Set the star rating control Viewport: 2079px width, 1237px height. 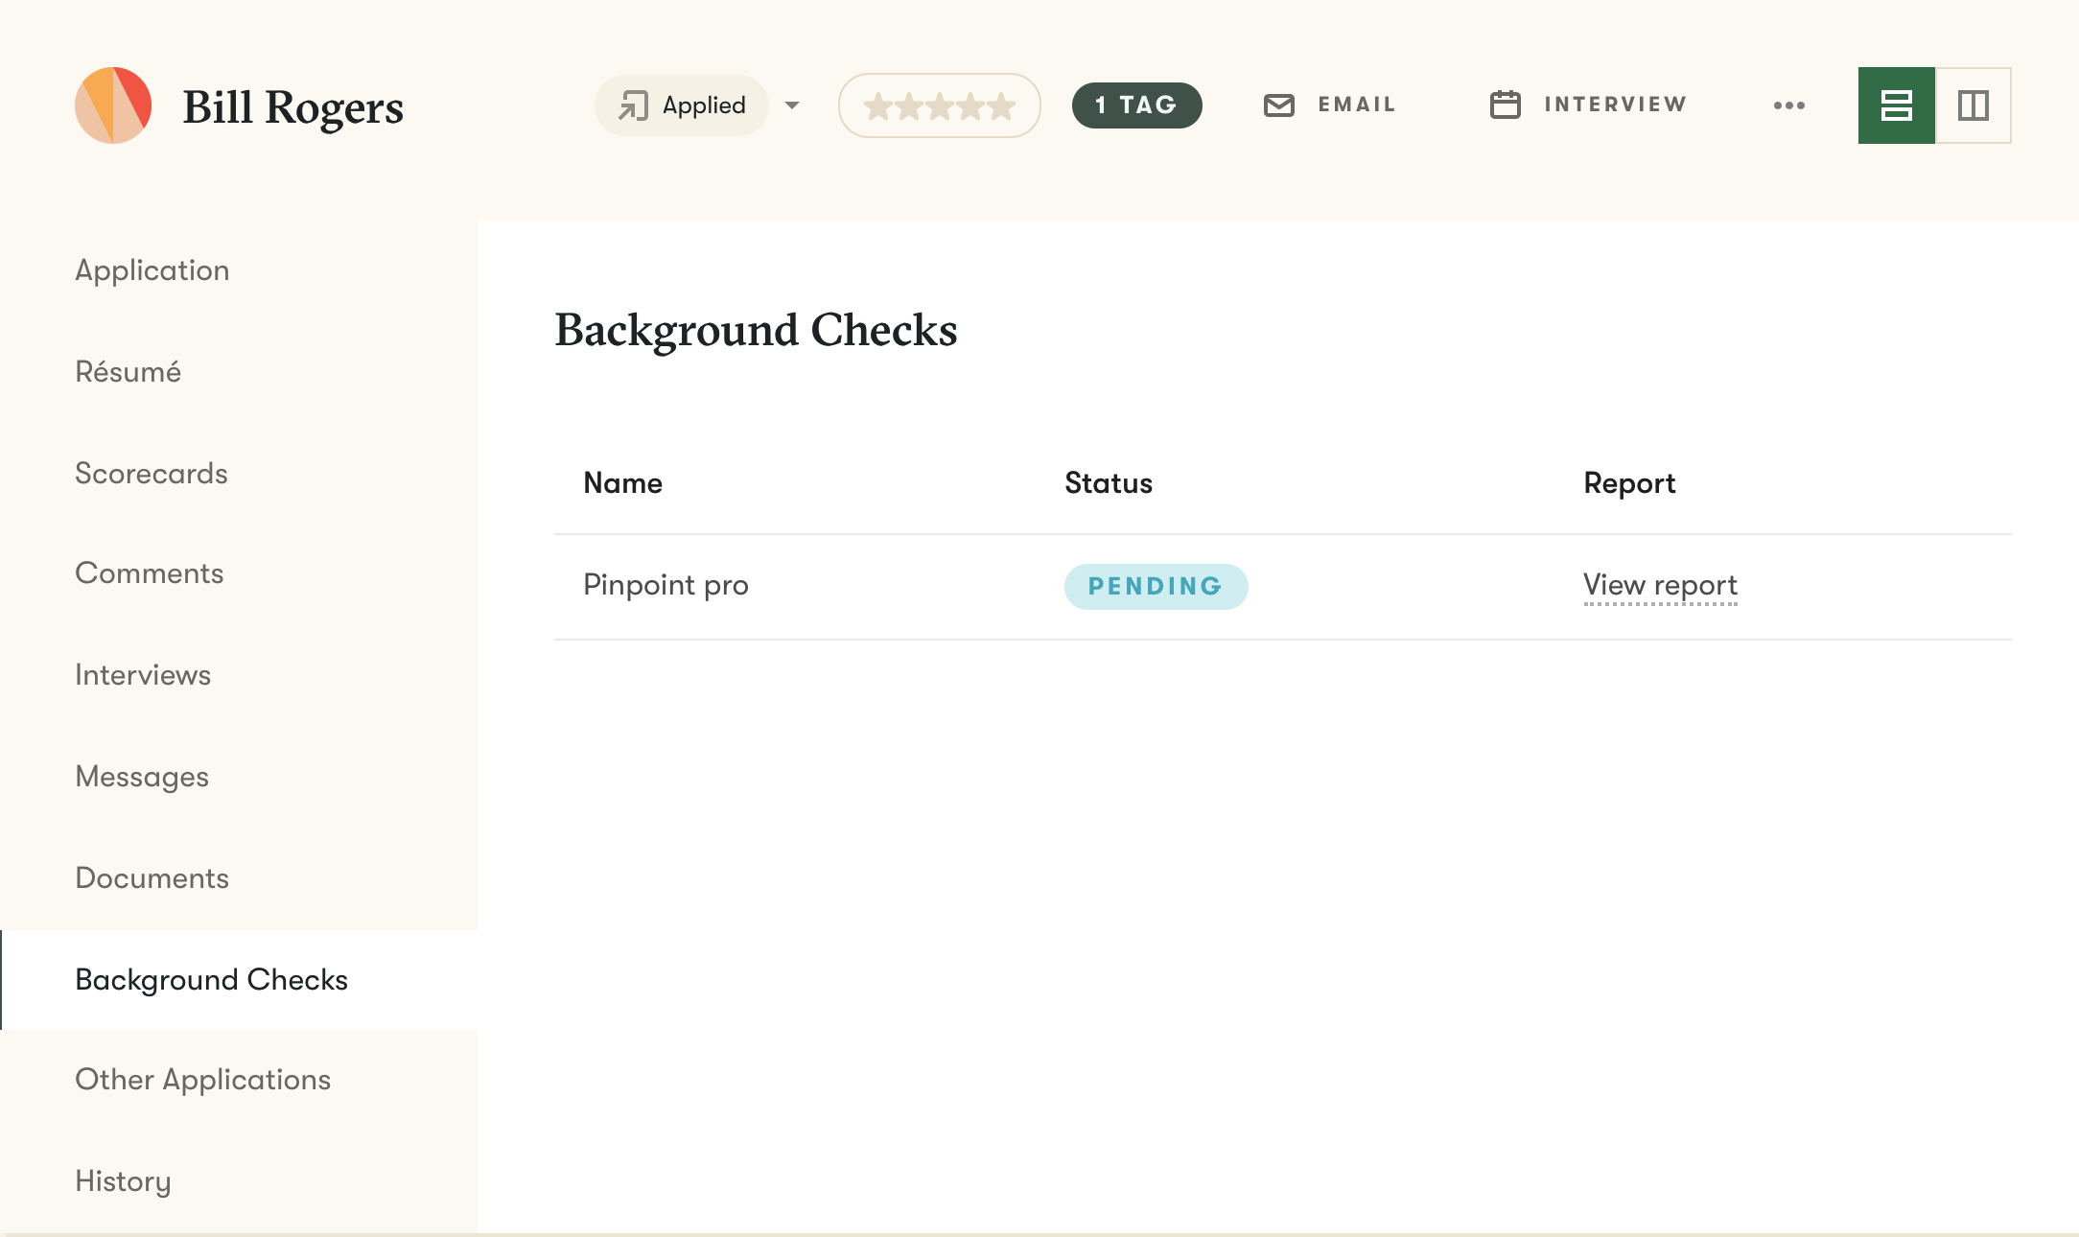940,105
